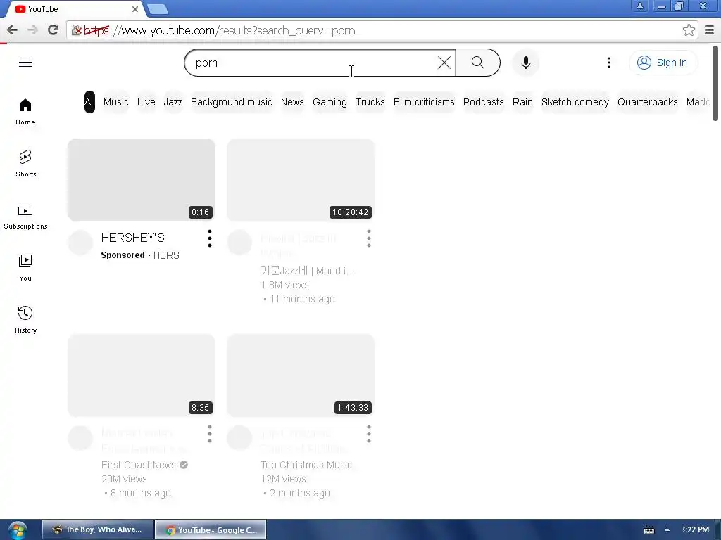Open a new browser tab
Image resolution: width=721 pixels, height=540 pixels.
coord(158,9)
